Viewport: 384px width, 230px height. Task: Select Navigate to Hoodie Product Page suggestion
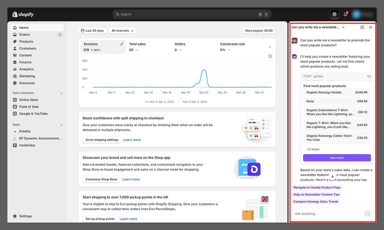(317, 187)
